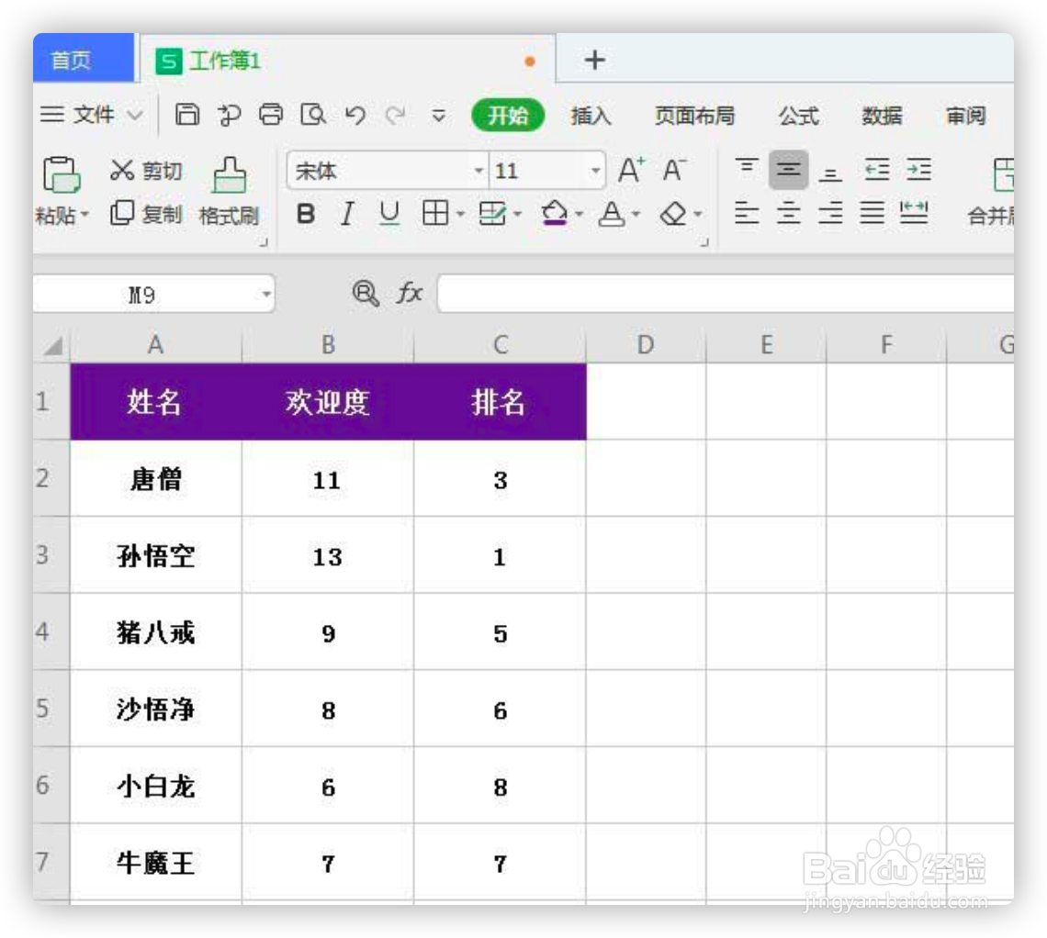Toggle center horizontal alignment

[x=789, y=213]
